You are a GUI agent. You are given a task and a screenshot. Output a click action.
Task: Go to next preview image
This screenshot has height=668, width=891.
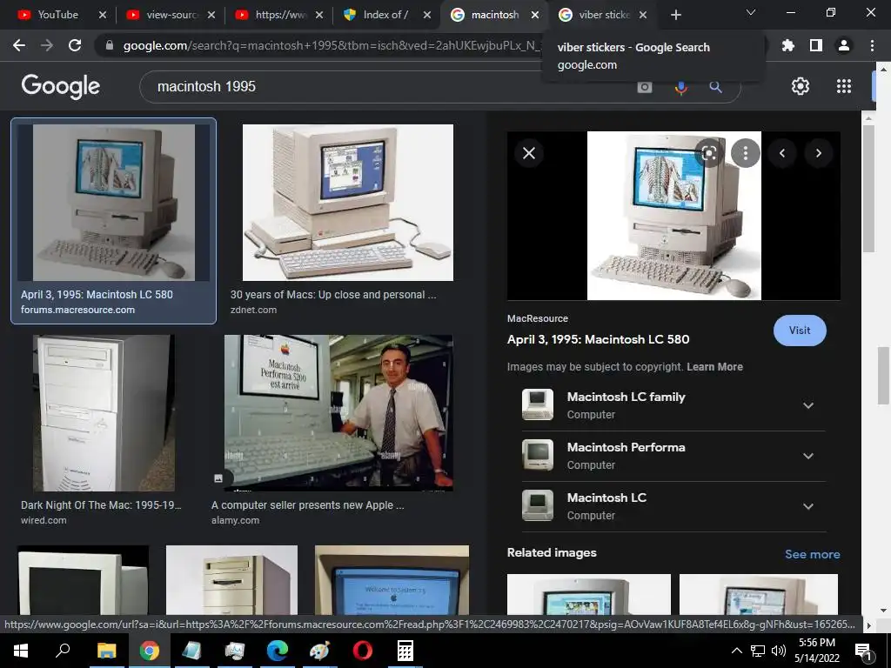pos(818,153)
